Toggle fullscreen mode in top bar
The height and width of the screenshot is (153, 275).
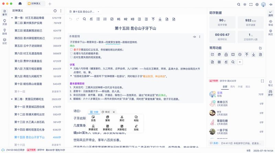(x=251, y=4)
